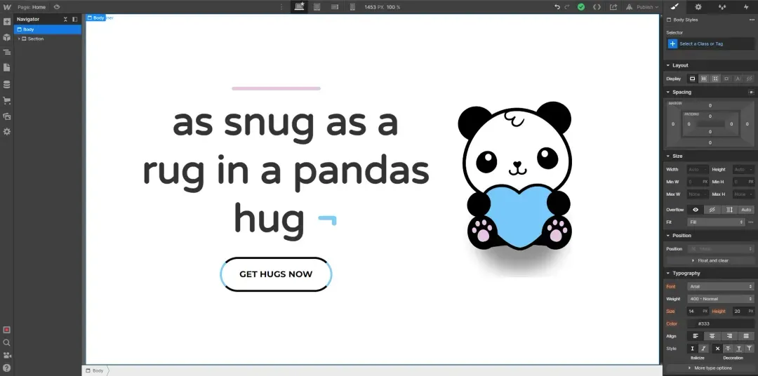Click the line Height field showing 20
Image resolution: width=758 pixels, height=376 pixels.
(x=743, y=311)
